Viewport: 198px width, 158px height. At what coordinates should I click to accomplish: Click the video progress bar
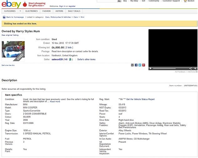click(164, 68)
